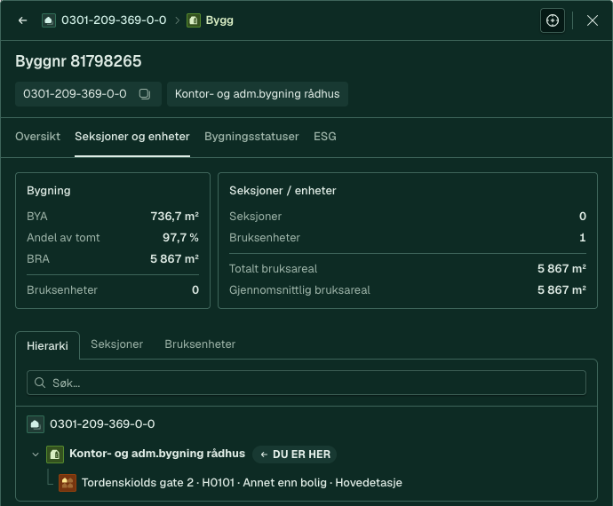613x506 pixels.
Task: Click BYA value 736,7 m²
Action: [175, 217]
